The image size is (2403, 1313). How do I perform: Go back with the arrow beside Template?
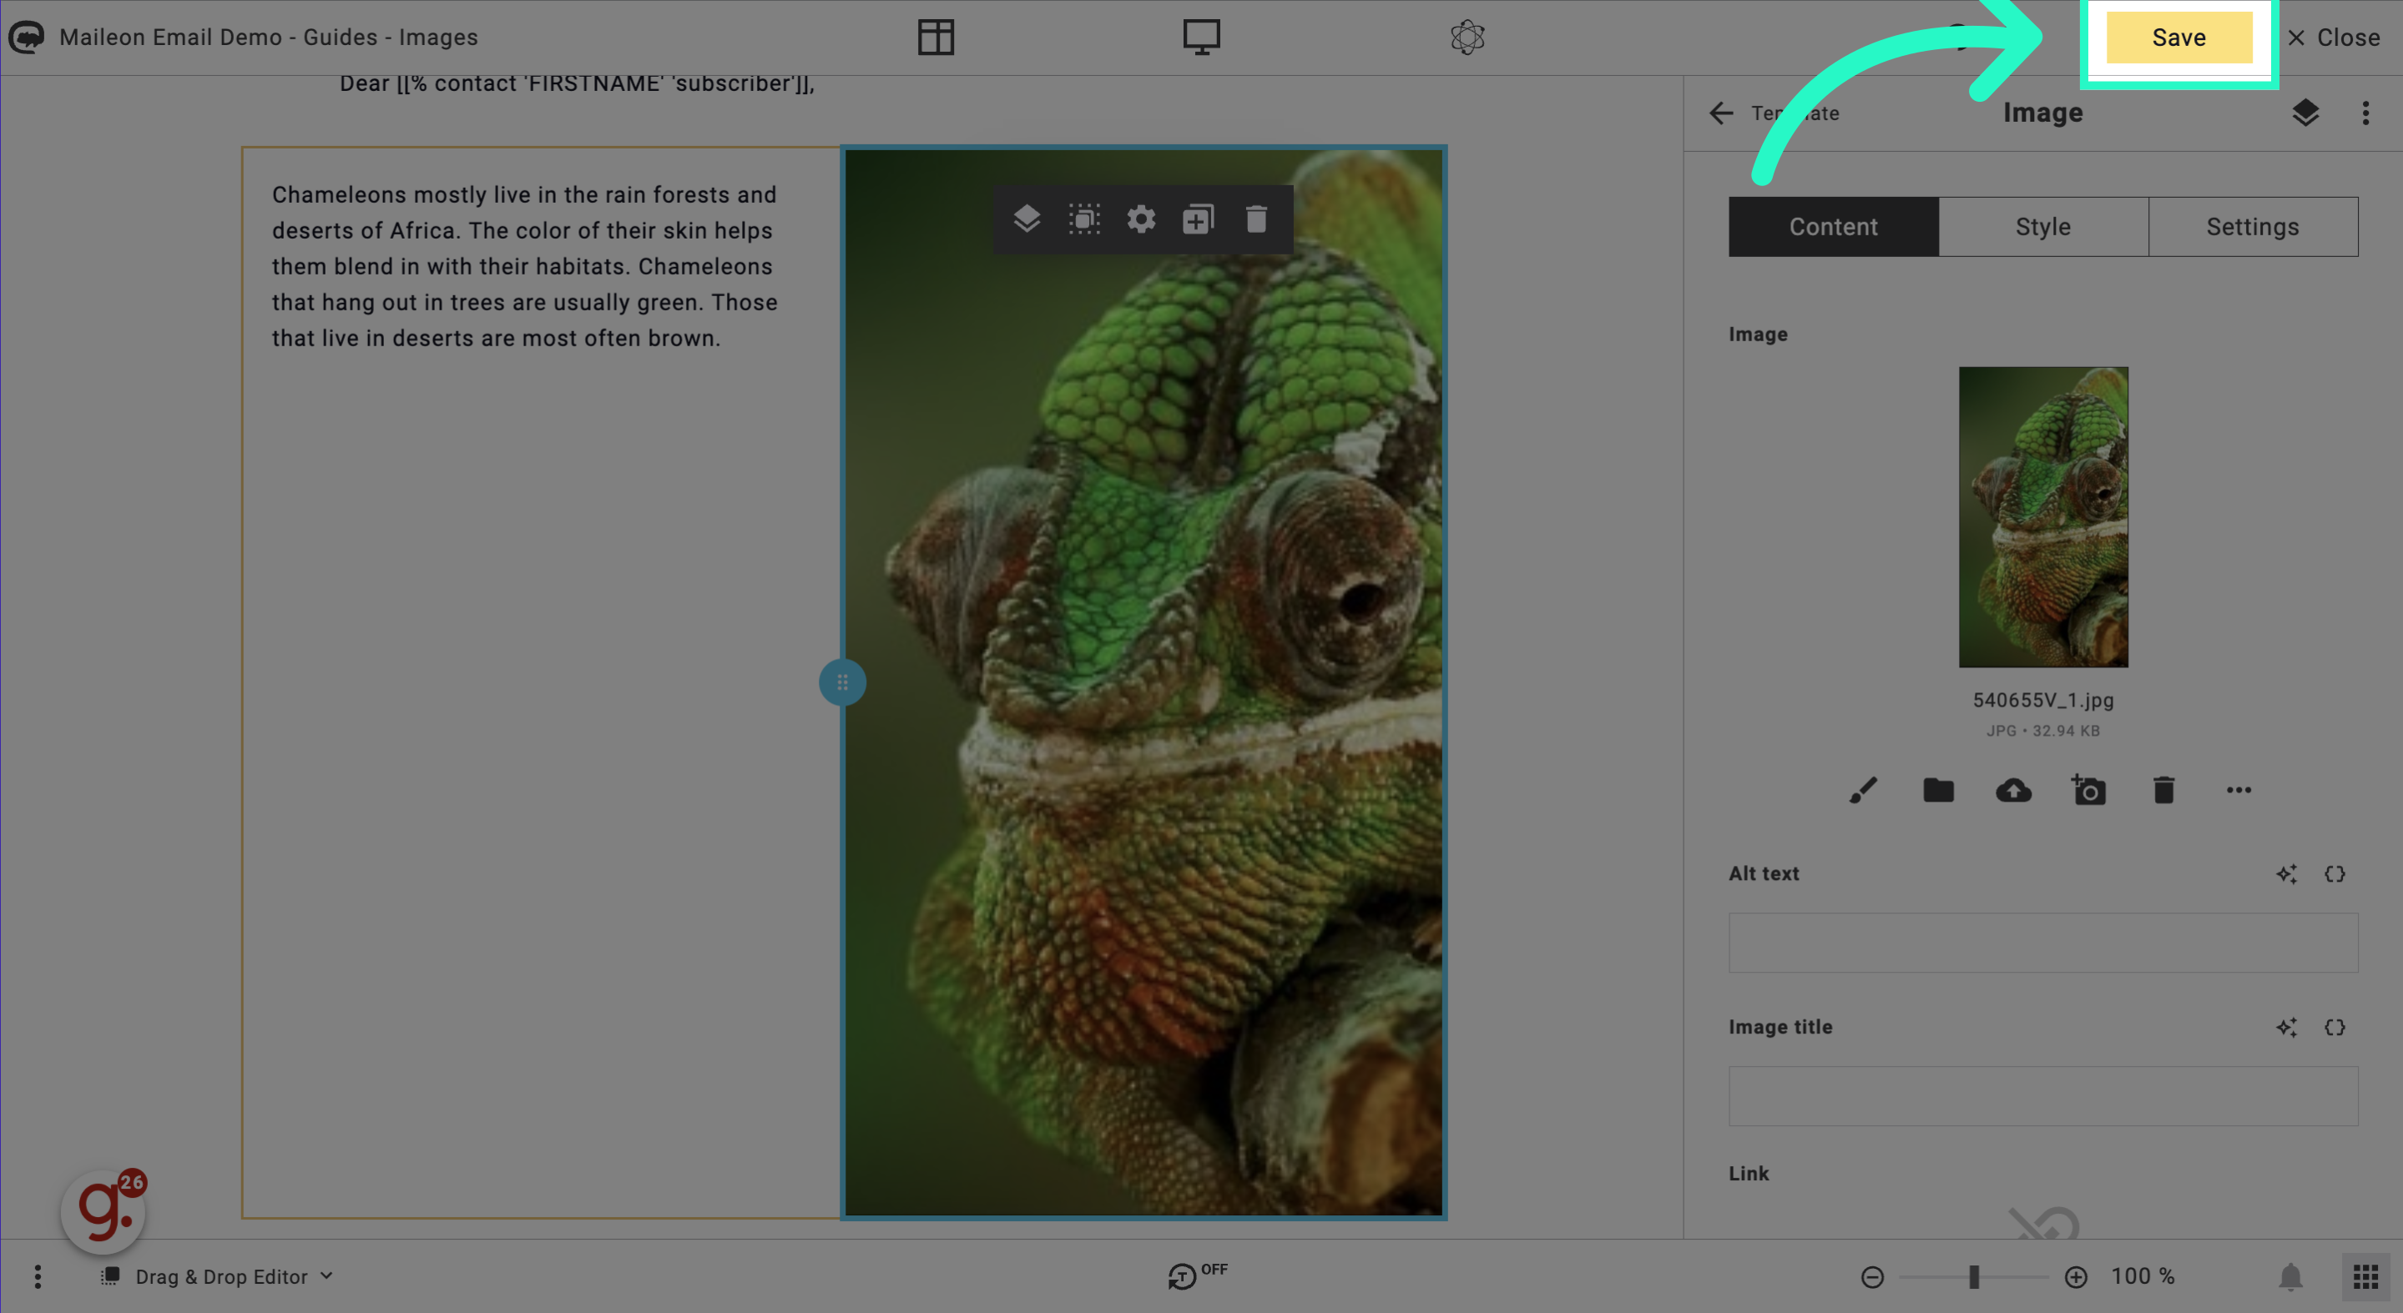(x=1721, y=113)
